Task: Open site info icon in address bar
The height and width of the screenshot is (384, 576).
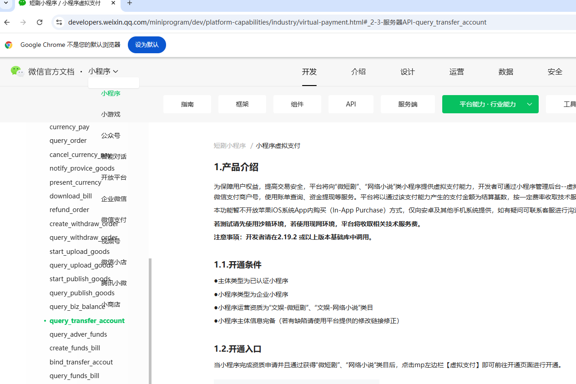Action: pos(59,22)
